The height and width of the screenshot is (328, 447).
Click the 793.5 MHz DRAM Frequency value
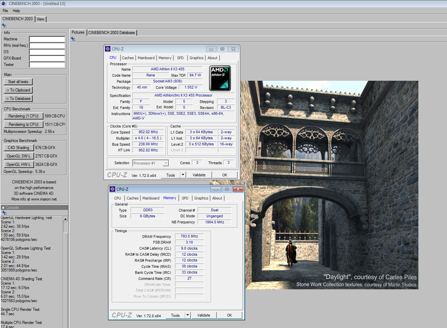(x=189, y=236)
